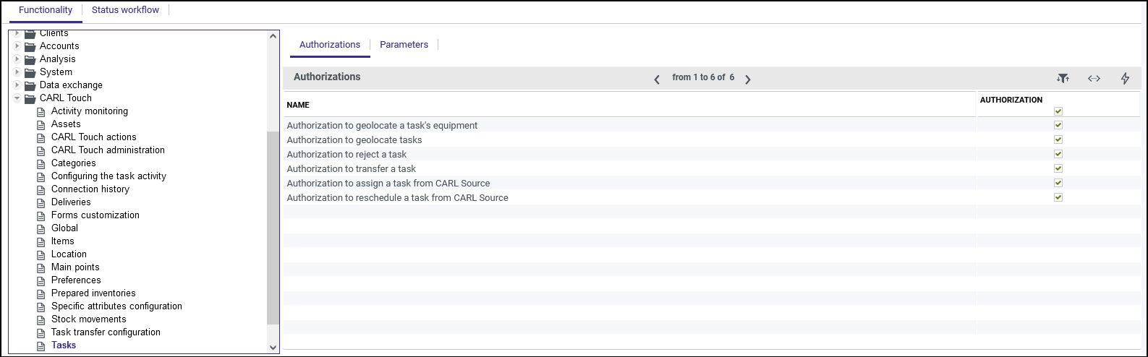
Task: Click the lightning bolt actions icon
Action: 1125,78
